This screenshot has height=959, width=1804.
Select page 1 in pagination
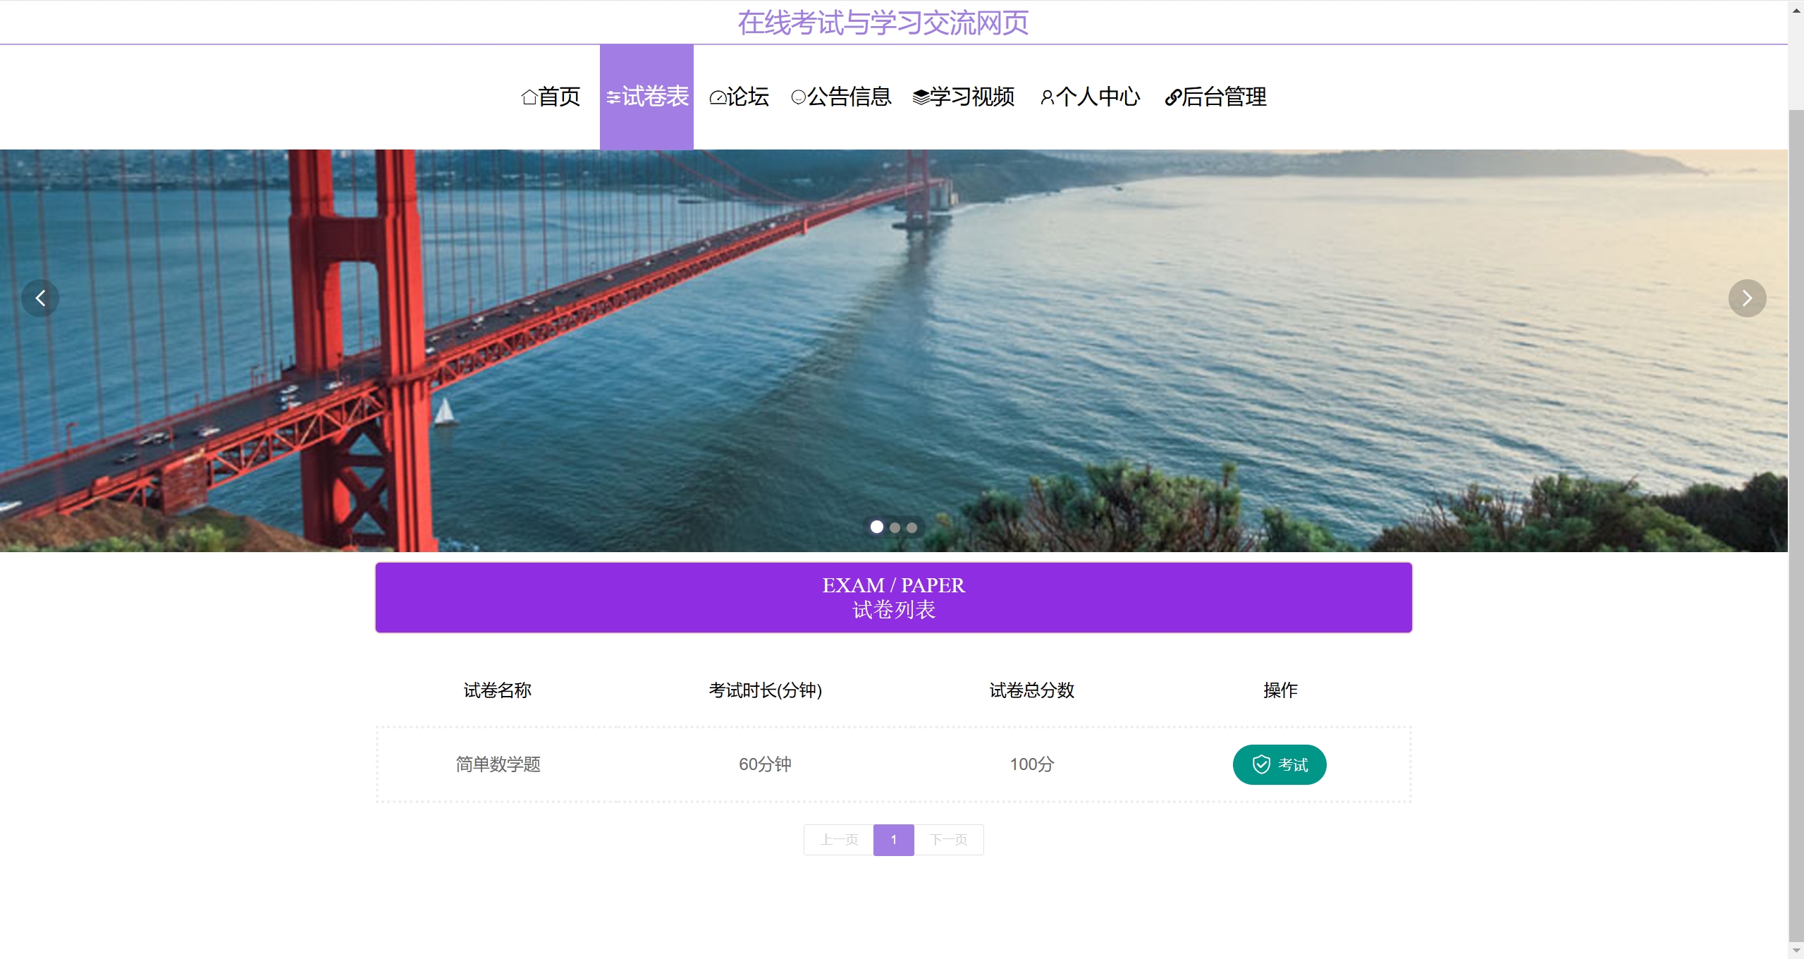[x=893, y=840]
